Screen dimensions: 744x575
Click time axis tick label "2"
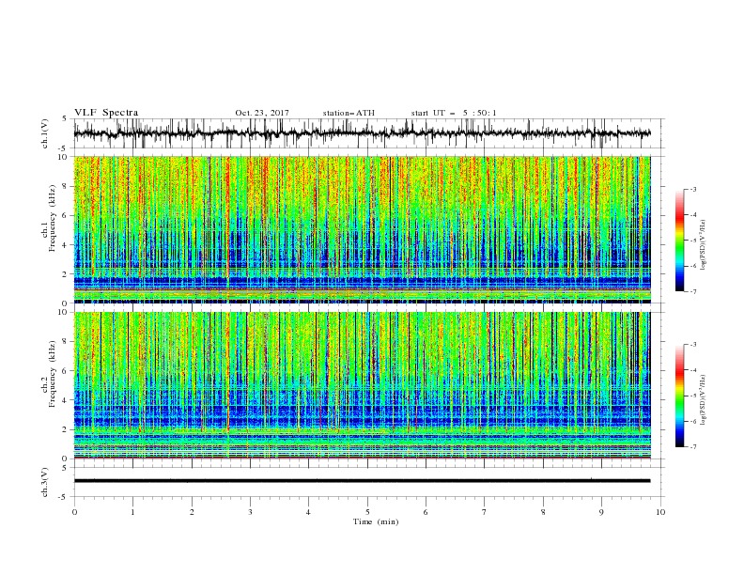point(192,512)
